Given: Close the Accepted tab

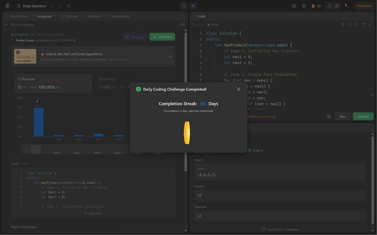Looking at the screenshot, I should coord(55,16).
